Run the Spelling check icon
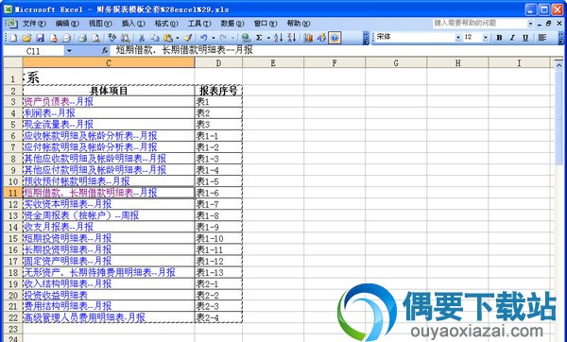 (112, 38)
